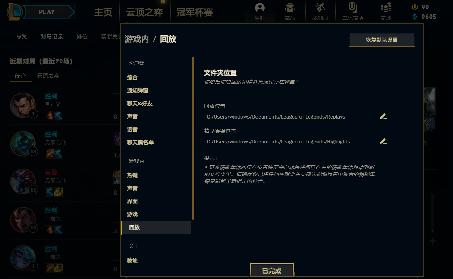Click the 回放位置 path input field
The width and height of the screenshot is (453, 279).
pos(290,117)
